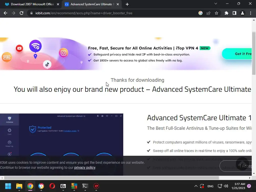Click Antivirus icon in product screenshot sidebar

click(x=9, y=119)
